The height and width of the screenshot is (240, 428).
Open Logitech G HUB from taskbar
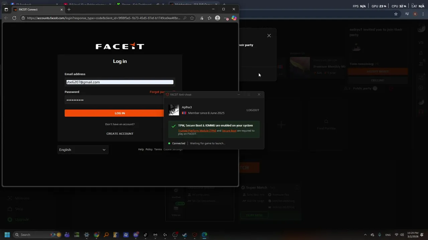click(165, 235)
